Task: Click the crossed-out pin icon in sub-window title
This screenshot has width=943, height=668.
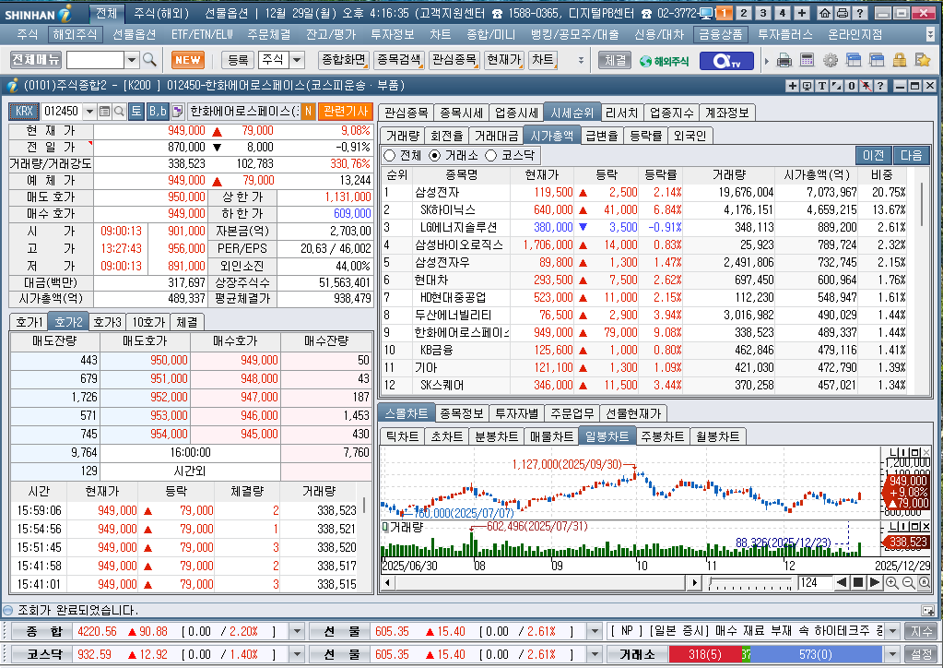Action: tap(866, 86)
